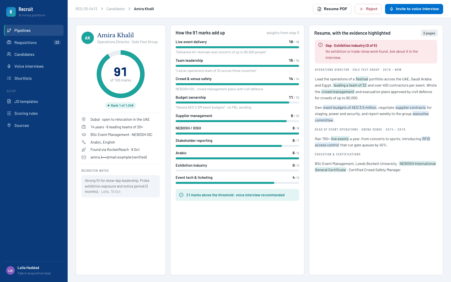Image resolution: width=451 pixels, height=282 pixels.
Task: Click the Pipelines branch icon
Action: tap(9, 30)
